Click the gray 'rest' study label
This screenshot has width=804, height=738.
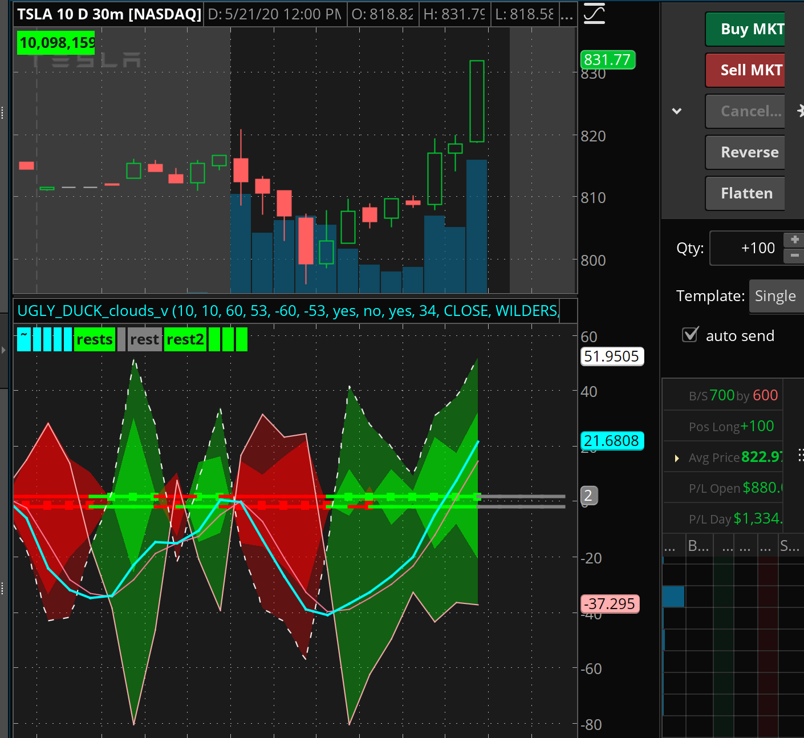[145, 339]
